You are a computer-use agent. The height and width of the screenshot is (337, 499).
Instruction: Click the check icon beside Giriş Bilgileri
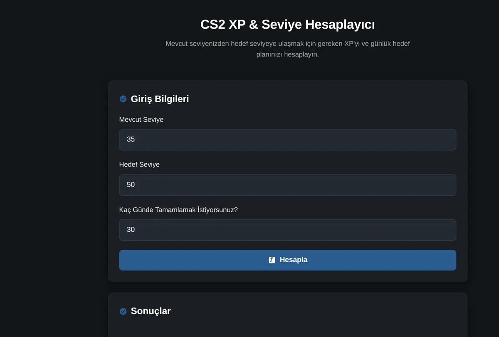pyautogui.click(x=123, y=99)
